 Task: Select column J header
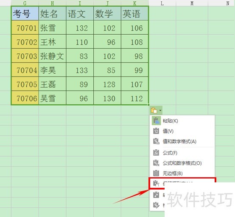click(x=107, y=3)
